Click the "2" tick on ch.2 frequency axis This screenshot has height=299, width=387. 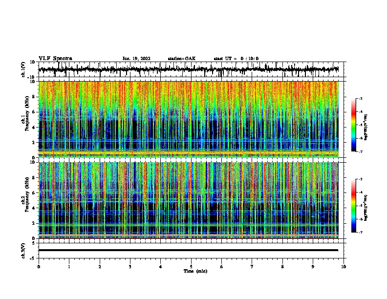34,223
